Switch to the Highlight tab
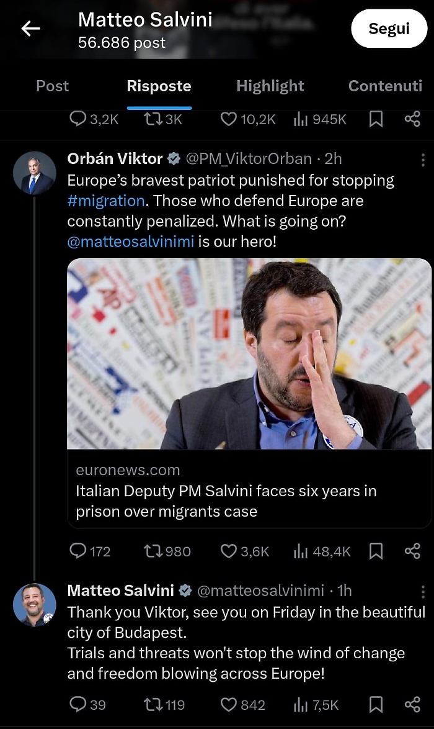 270,86
